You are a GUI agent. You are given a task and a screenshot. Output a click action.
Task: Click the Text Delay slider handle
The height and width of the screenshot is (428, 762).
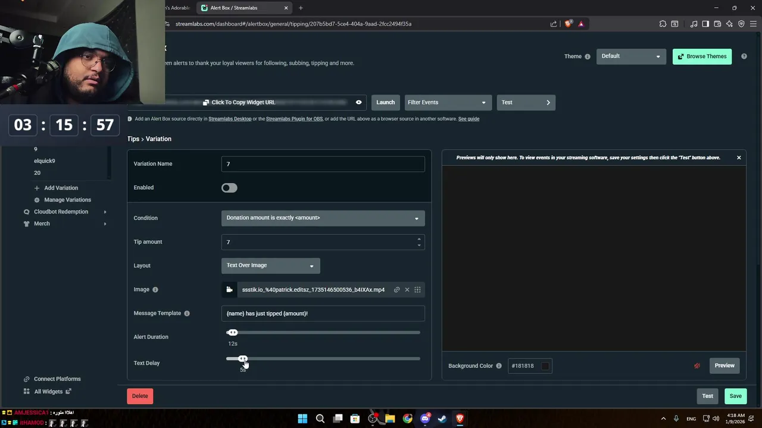[242, 358]
